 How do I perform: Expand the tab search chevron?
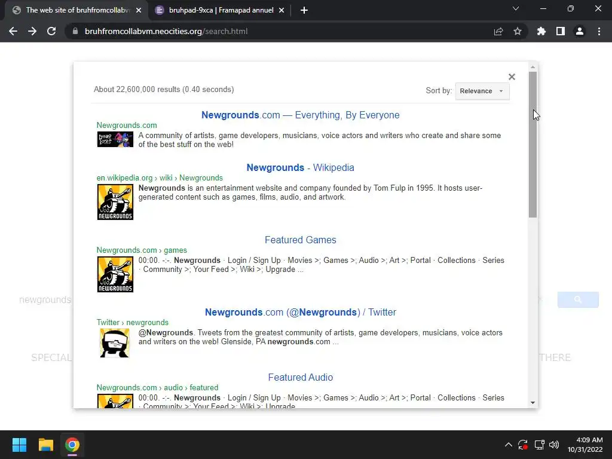[516, 8]
